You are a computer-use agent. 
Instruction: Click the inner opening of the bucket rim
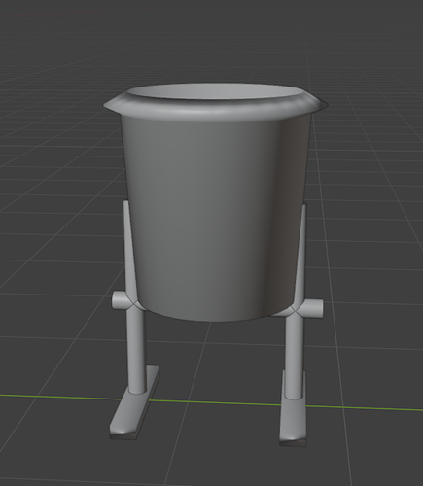tap(215, 91)
